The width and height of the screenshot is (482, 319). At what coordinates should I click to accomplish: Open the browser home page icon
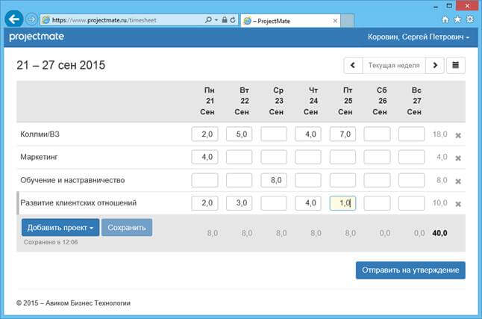(x=445, y=19)
